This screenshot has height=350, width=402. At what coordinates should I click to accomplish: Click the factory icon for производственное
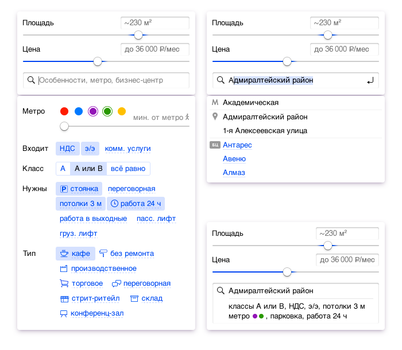point(64,269)
